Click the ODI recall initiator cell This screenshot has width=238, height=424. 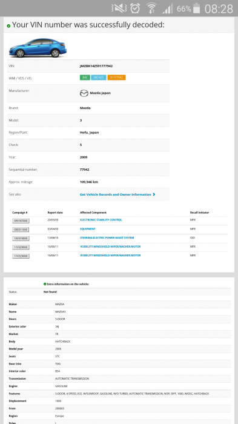[x=193, y=237]
